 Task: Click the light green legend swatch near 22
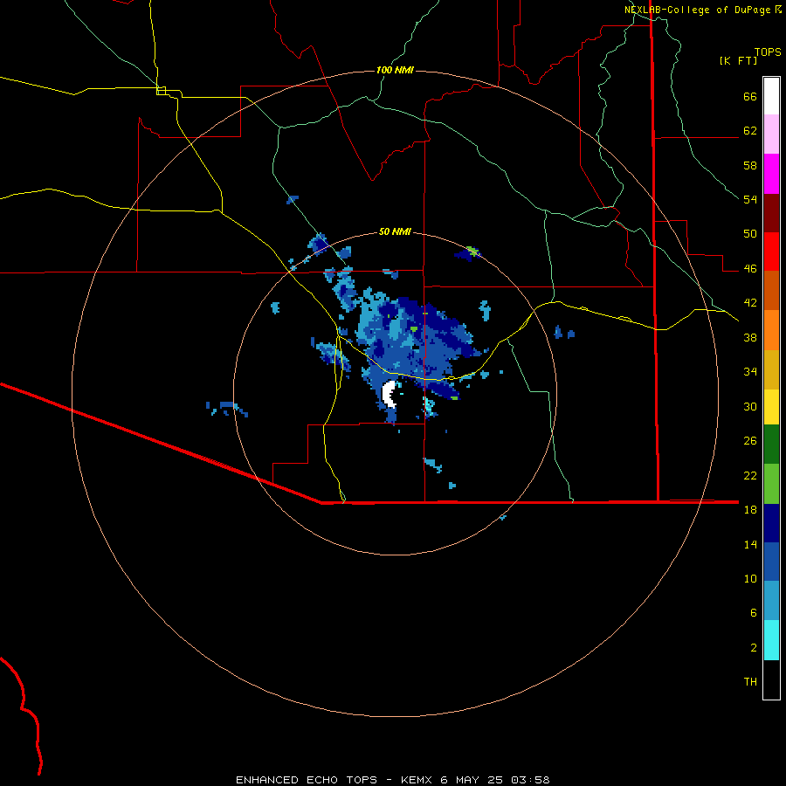coord(771,484)
